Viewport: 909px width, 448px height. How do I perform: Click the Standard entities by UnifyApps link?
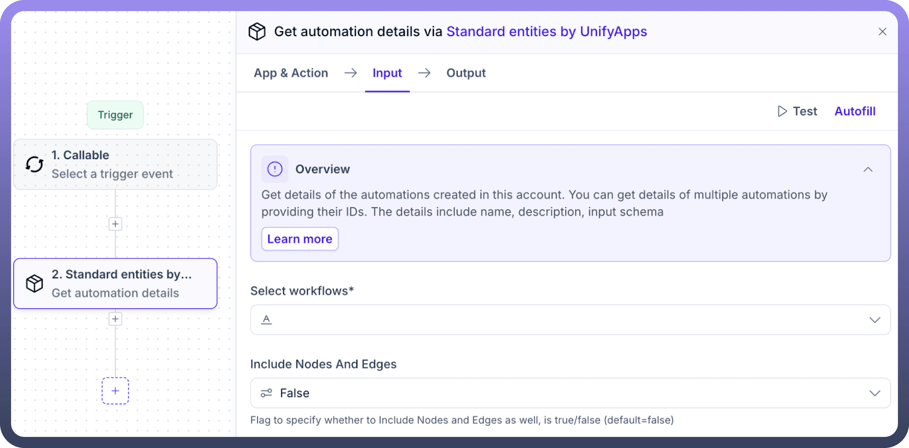point(547,32)
